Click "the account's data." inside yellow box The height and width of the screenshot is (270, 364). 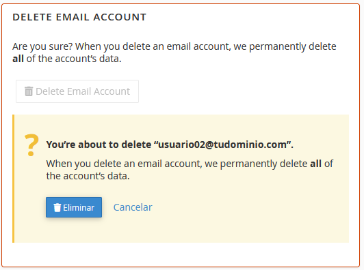pos(88,176)
